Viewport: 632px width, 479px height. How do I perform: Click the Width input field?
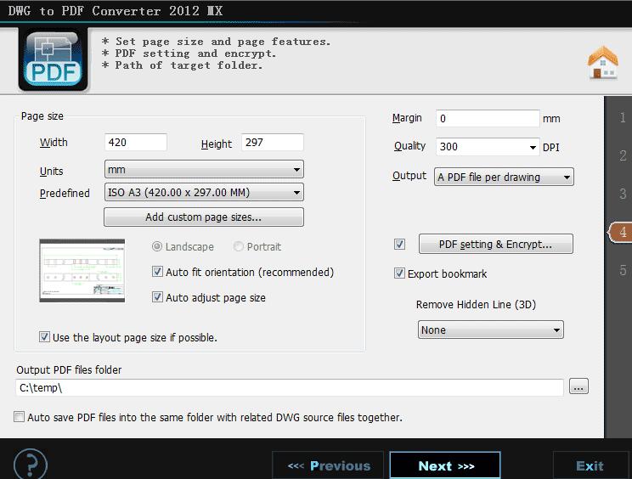tap(135, 142)
